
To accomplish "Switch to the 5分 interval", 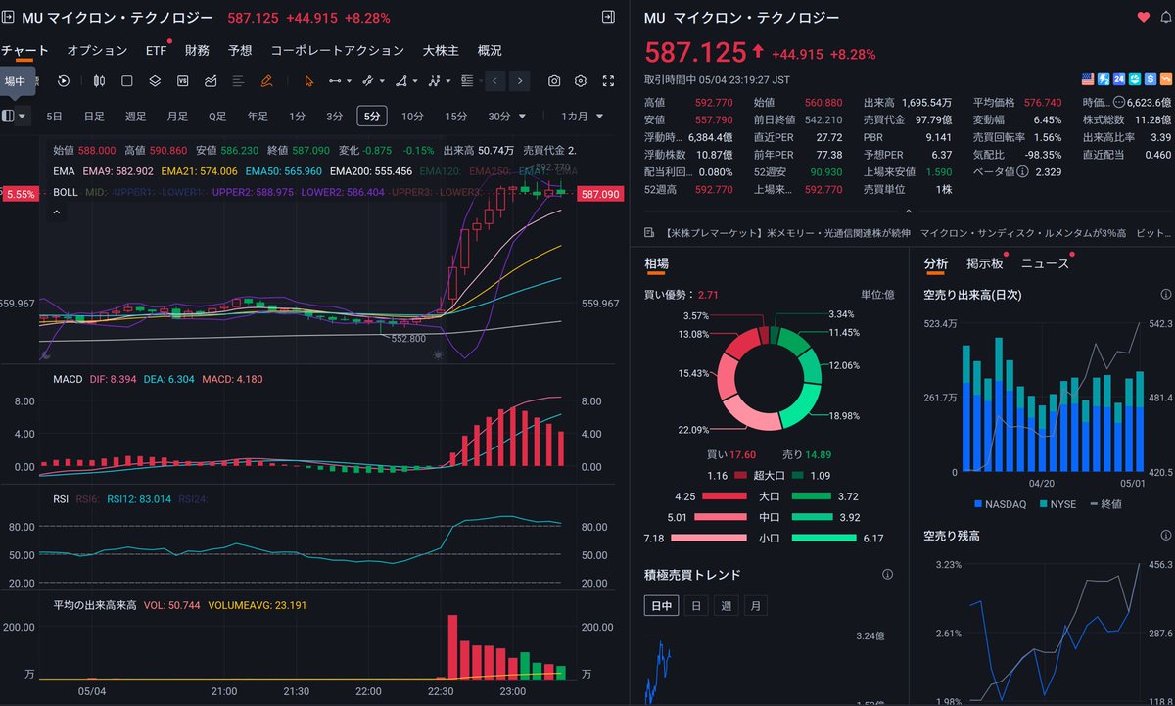I will coord(371,116).
